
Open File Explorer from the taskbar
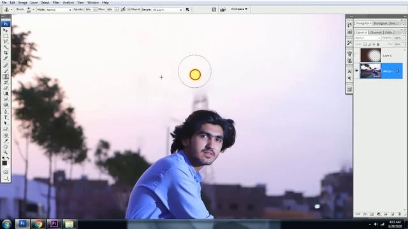pos(69,224)
